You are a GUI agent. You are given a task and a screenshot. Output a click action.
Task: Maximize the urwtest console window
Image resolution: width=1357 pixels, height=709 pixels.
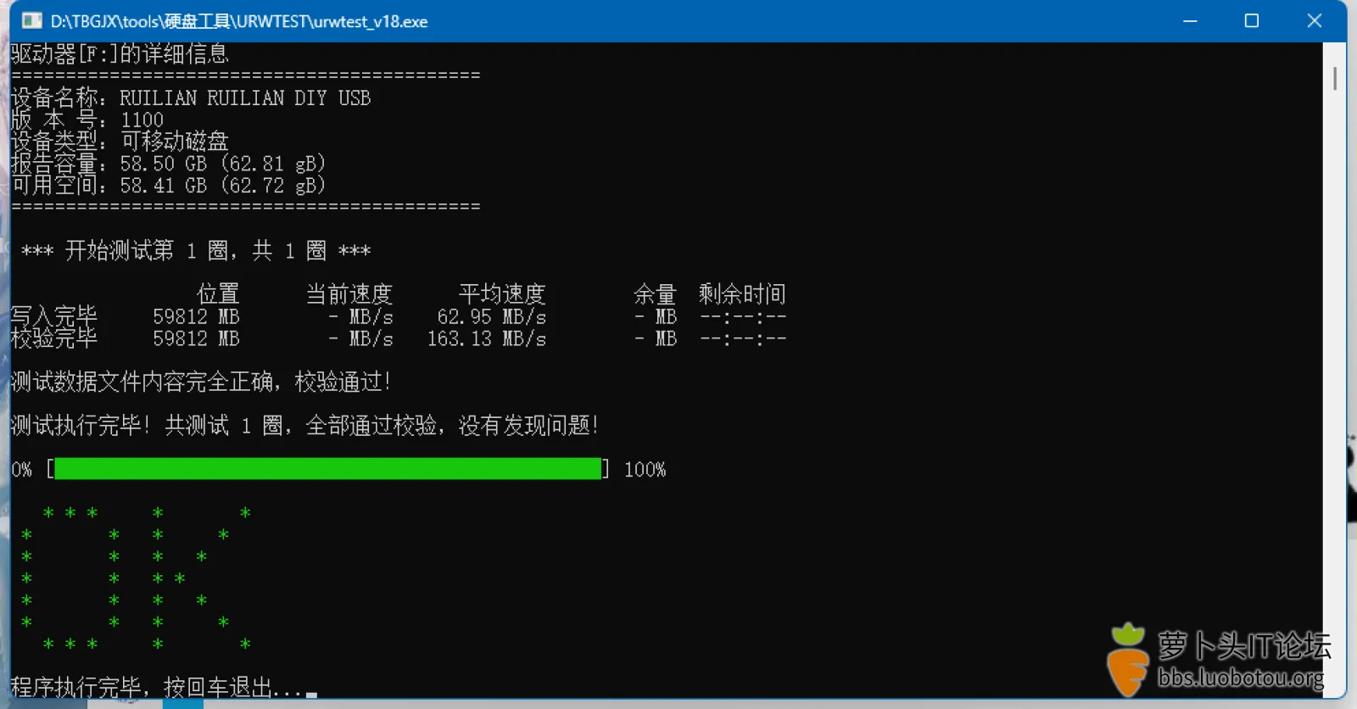click(1251, 21)
